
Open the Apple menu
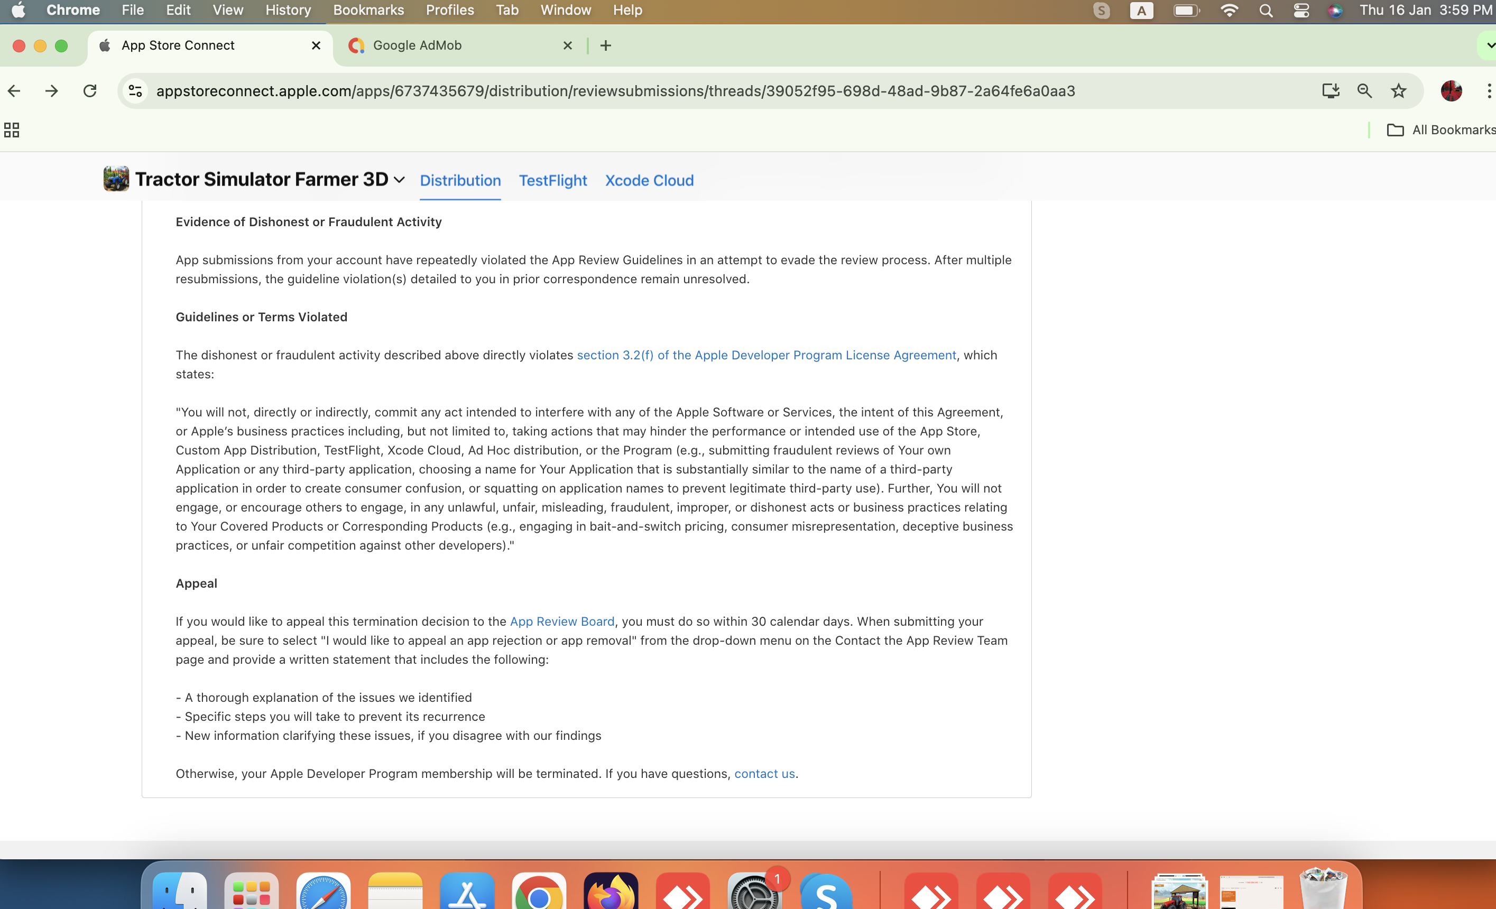coord(18,11)
